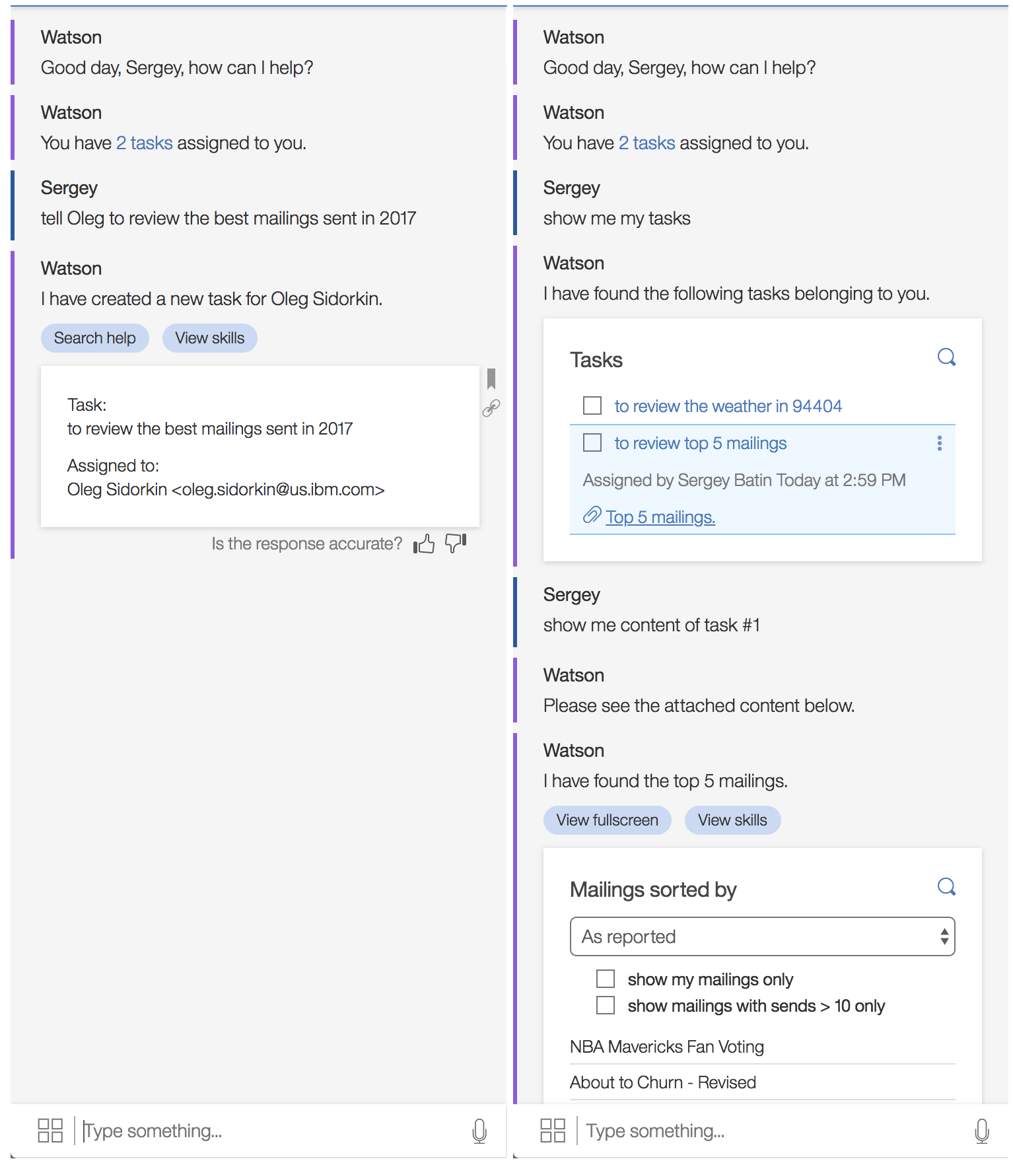The width and height of the screenshot is (1013, 1161).
Task: Click the bookmark icon beside the task card
Action: [491, 378]
